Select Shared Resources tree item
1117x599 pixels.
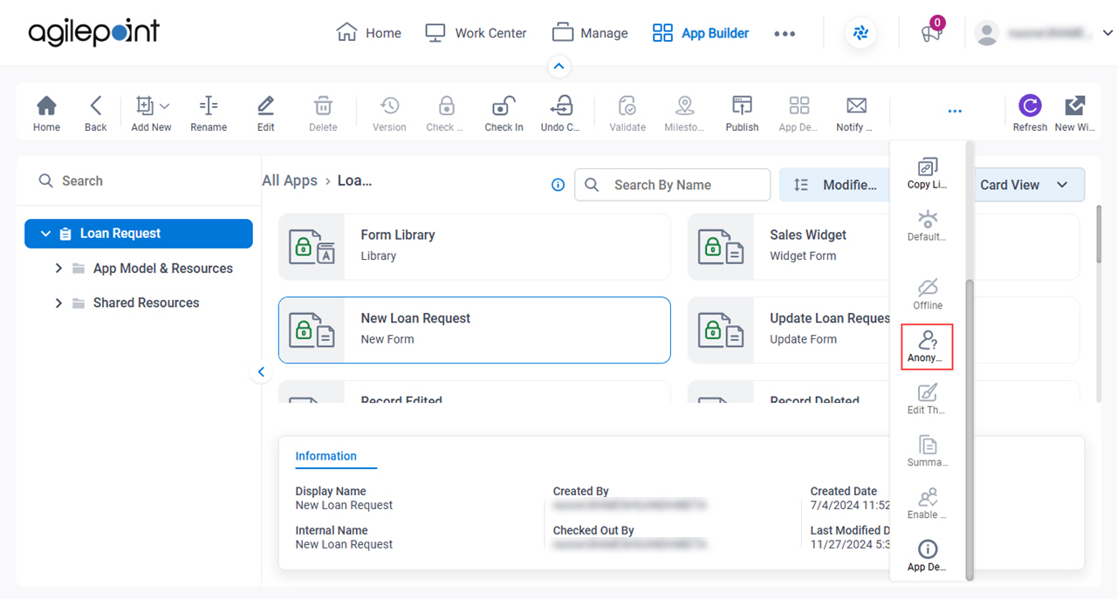point(146,303)
